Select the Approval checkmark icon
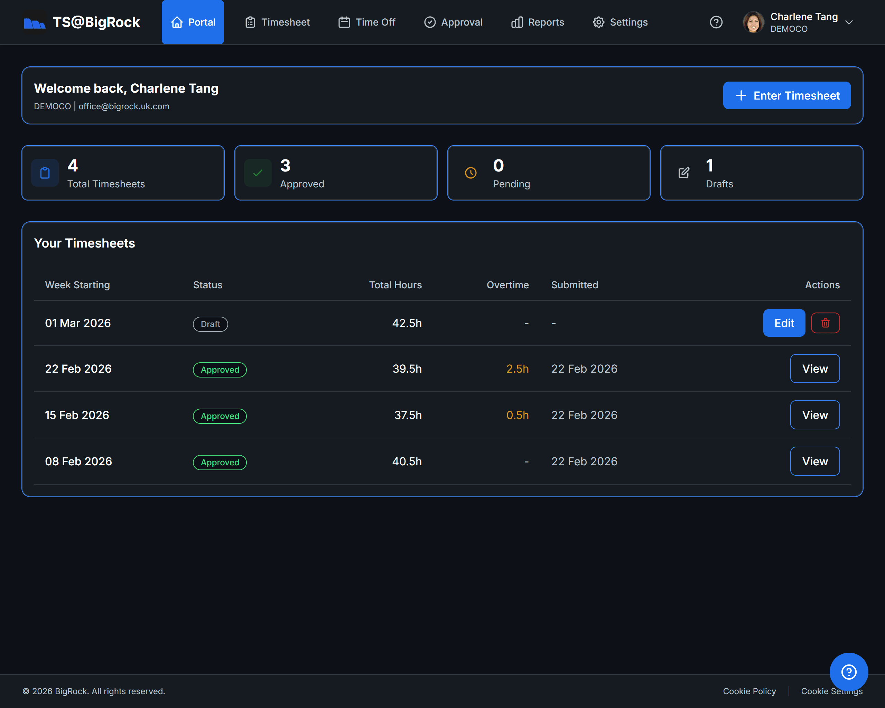Screen dimensions: 885x708 [430, 22]
